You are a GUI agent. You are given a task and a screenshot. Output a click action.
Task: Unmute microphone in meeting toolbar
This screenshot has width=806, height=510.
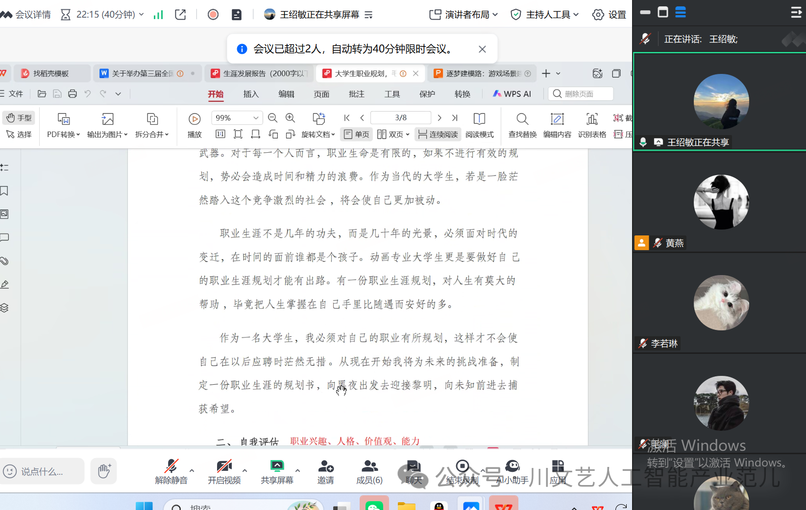coord(171,472)
